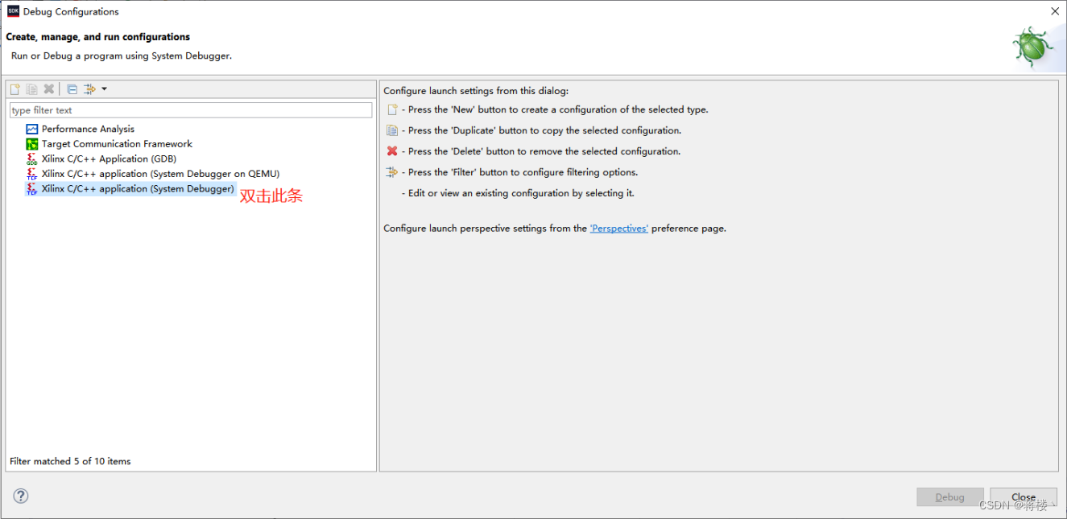
Task: Click 'Filter matched 5 of 10 items' text
Action: pos(70,461)
